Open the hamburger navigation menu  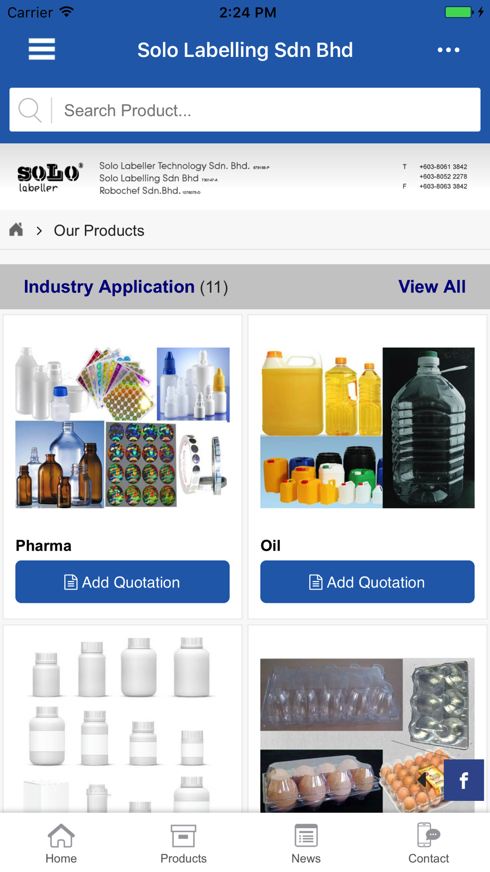pyautogui.click(x=42, y=49)
